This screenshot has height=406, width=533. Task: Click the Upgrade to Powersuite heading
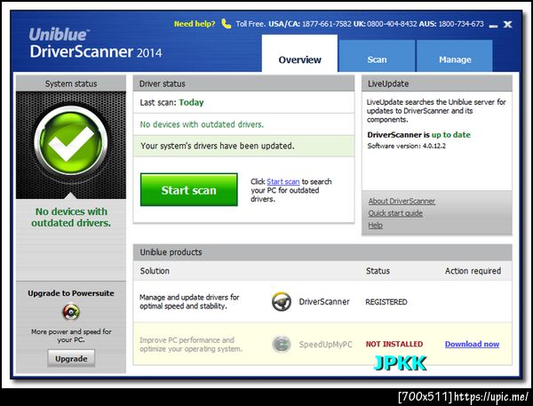71,293
